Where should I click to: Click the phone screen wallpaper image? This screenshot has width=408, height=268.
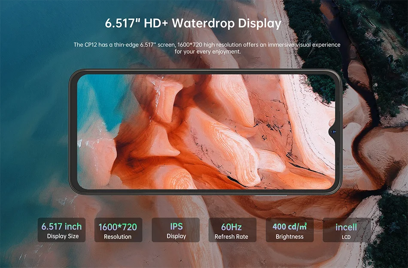[206, 132]
